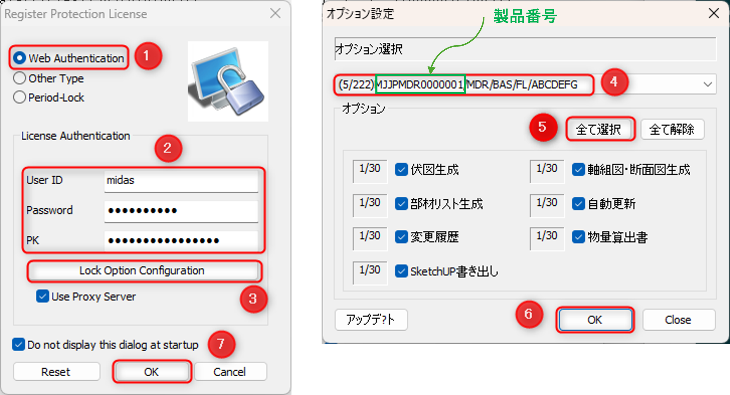Uncheck the SketchUP書き出し option

coord(401,271)
